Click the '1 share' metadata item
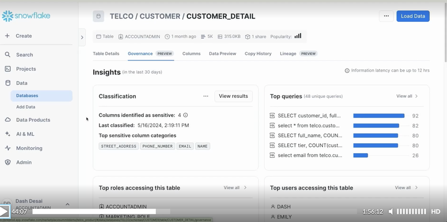 coord(256,36)
